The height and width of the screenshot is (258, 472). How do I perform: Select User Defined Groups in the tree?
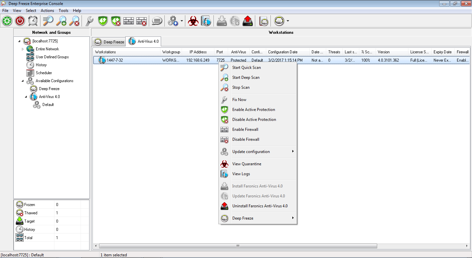point(52,57)
